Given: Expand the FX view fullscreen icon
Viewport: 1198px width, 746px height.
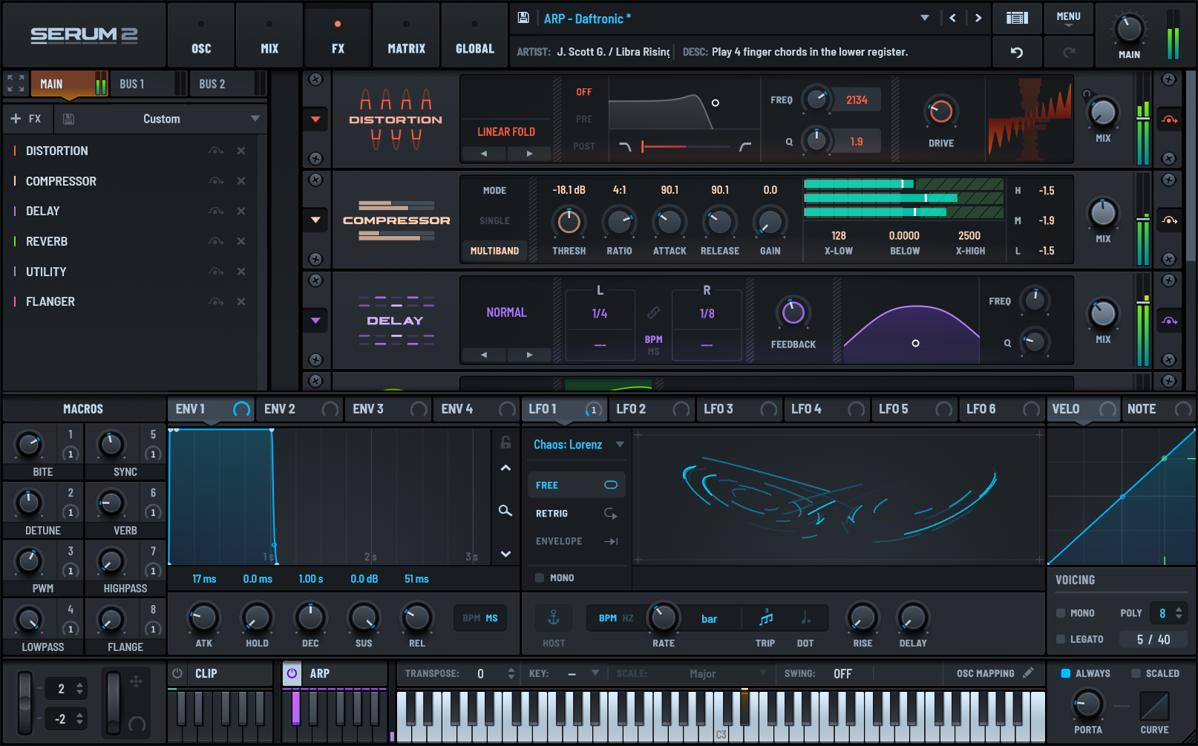Looking at the screenshot, I should [x=16, y=83].
